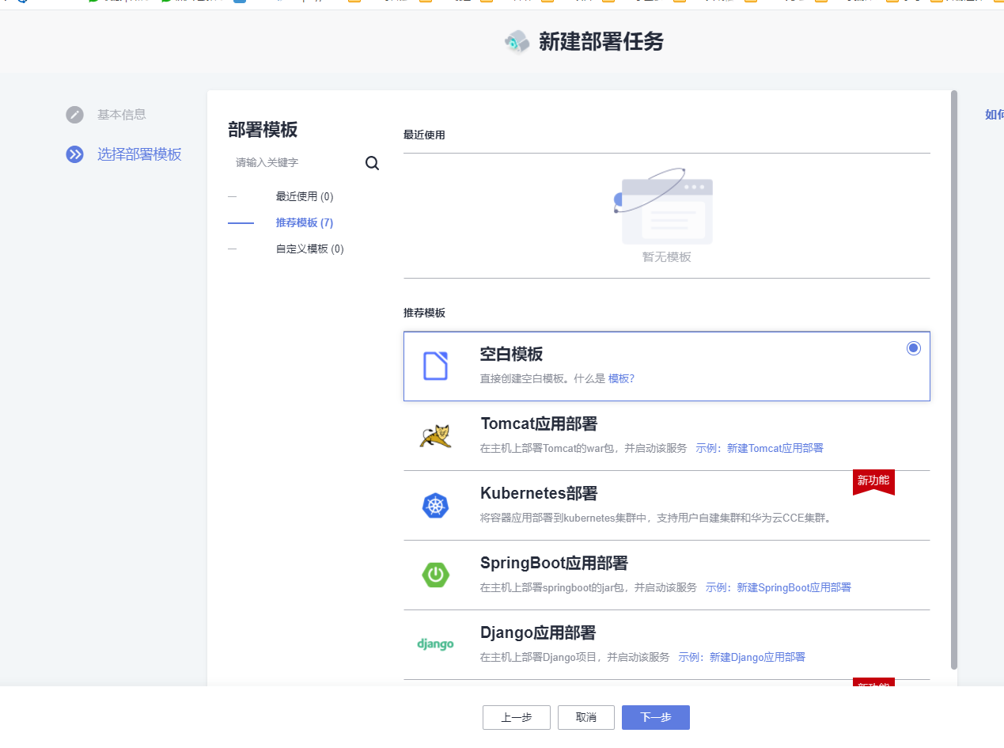1004x748 pixels.
Task: Click the 最近使用 section heading
Action: tap(424, 135)
